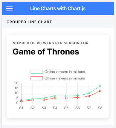Select the red S8 offline data point
The width and height of the screenshot is (116, 128).
click(x=100, y=91)
